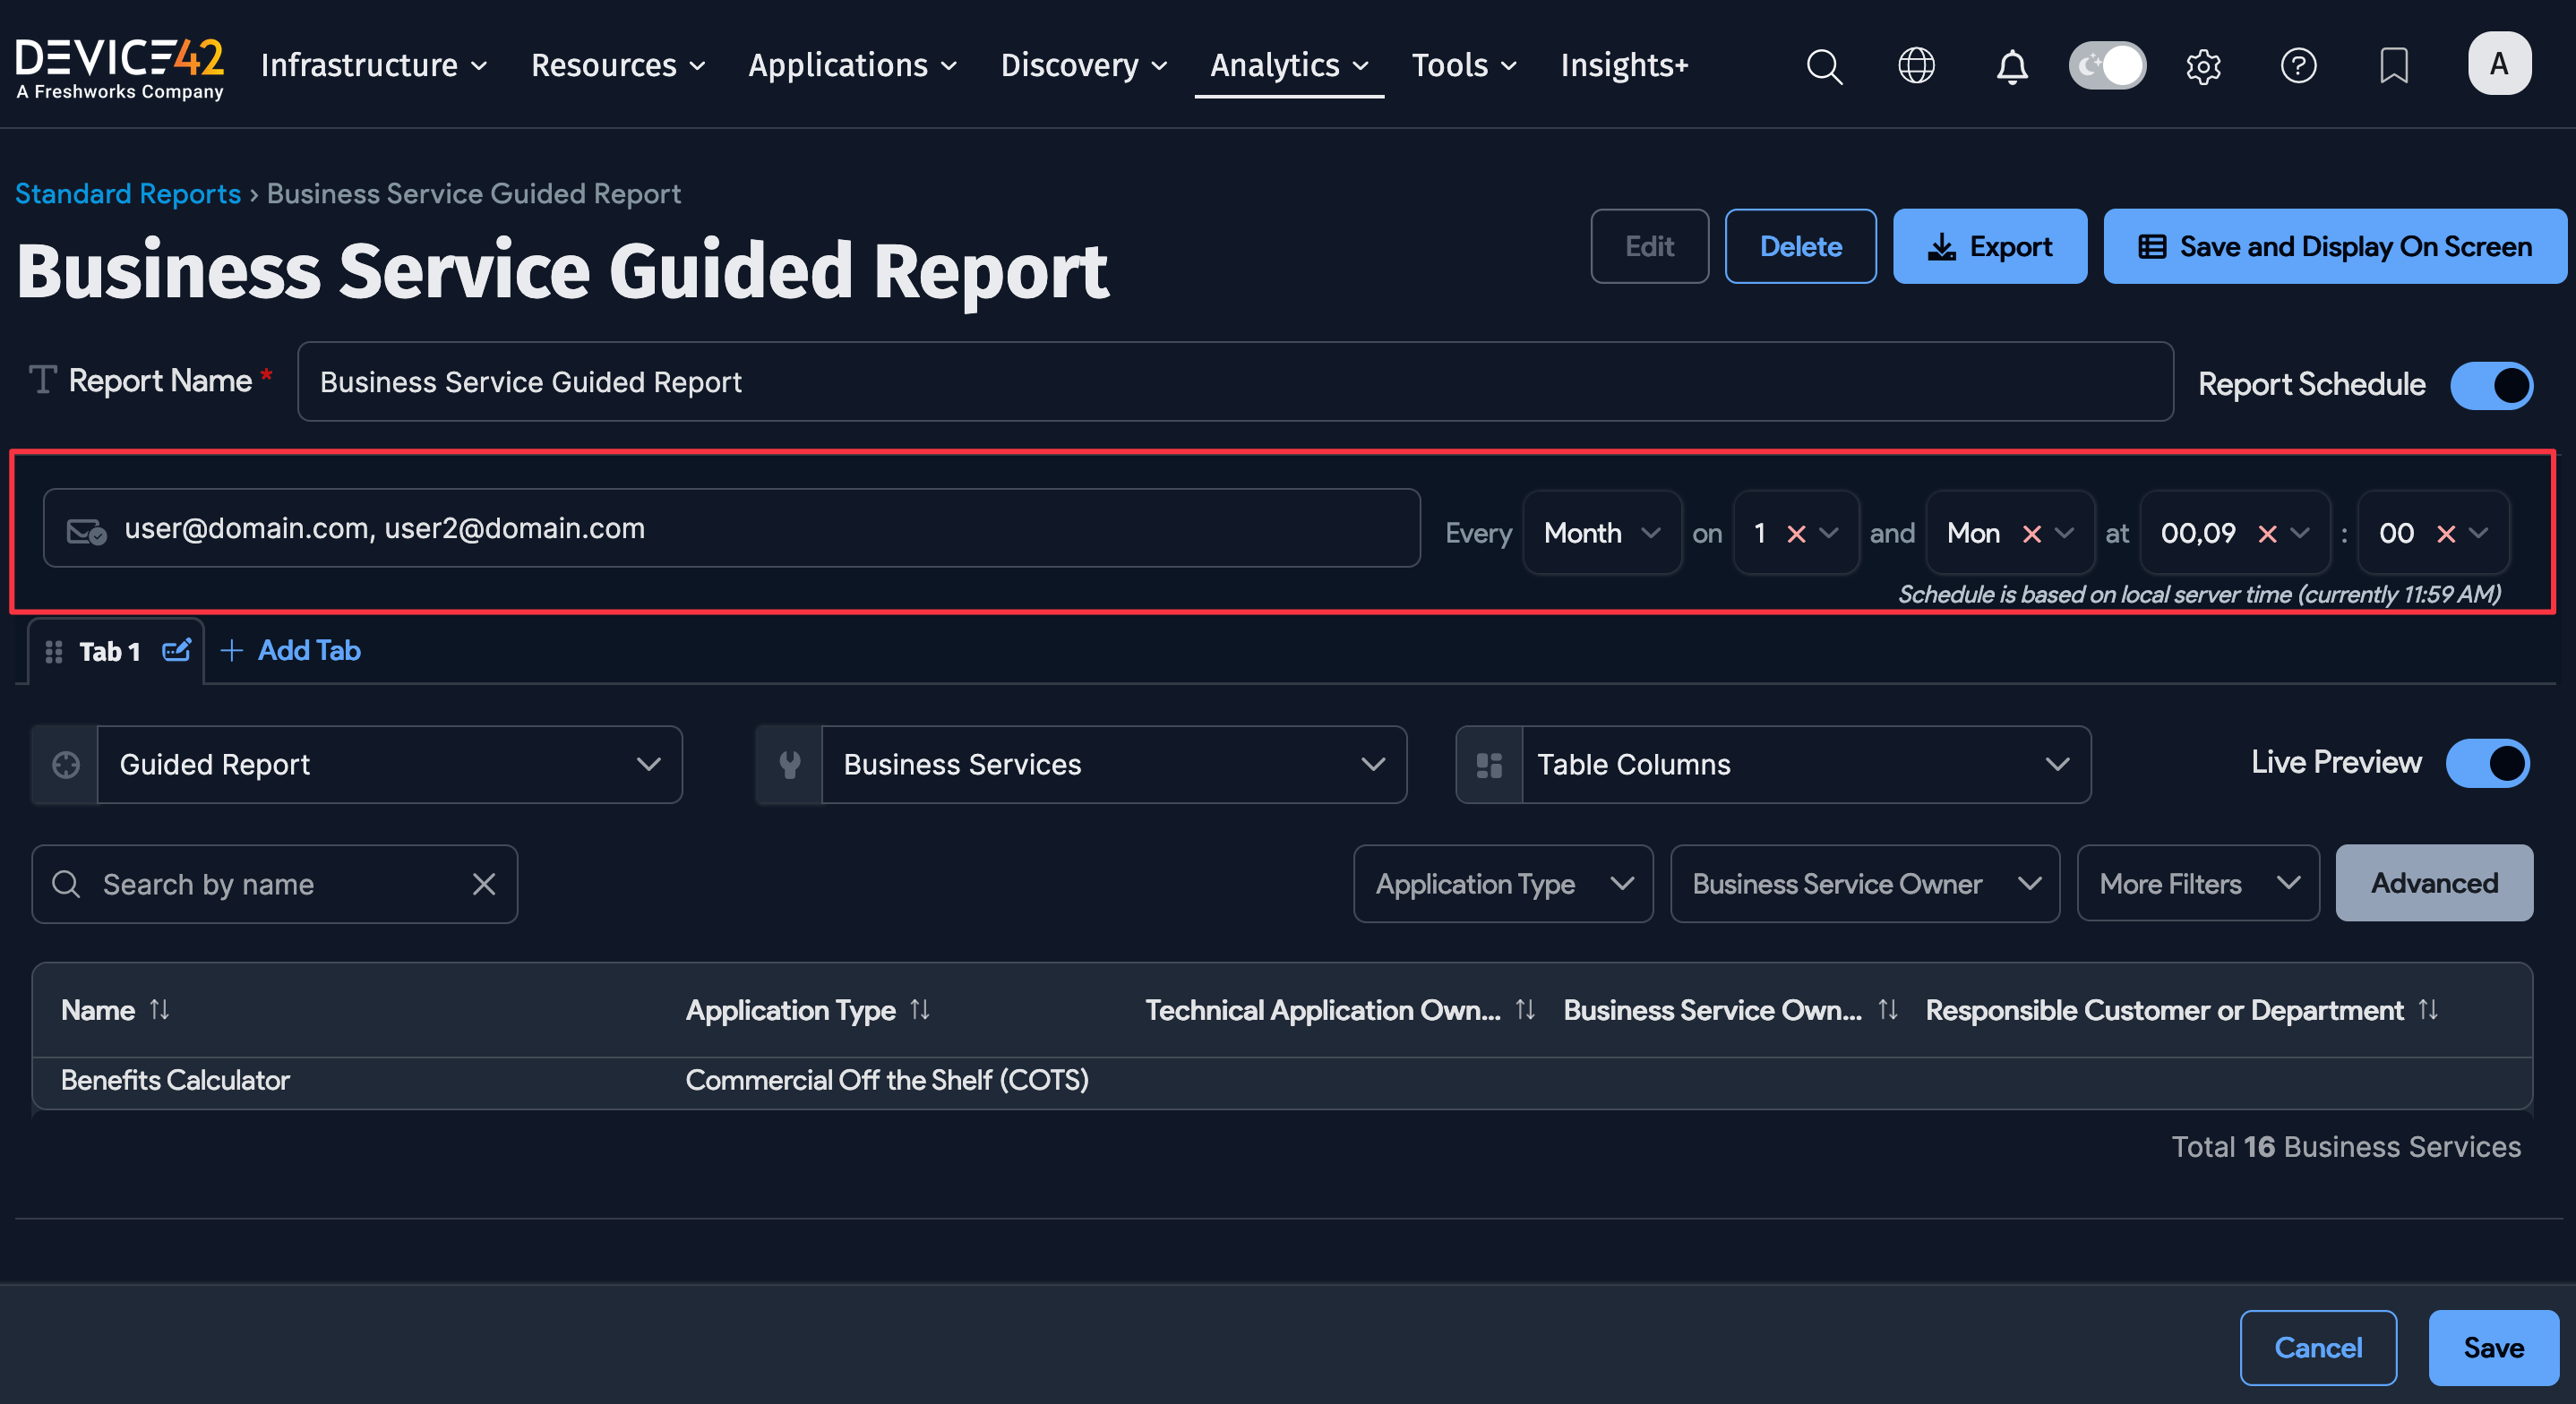Sort by Technical Application Owner arrows
2576x1404 pixels.
pyautogui.click(x=1525, y=1010)
